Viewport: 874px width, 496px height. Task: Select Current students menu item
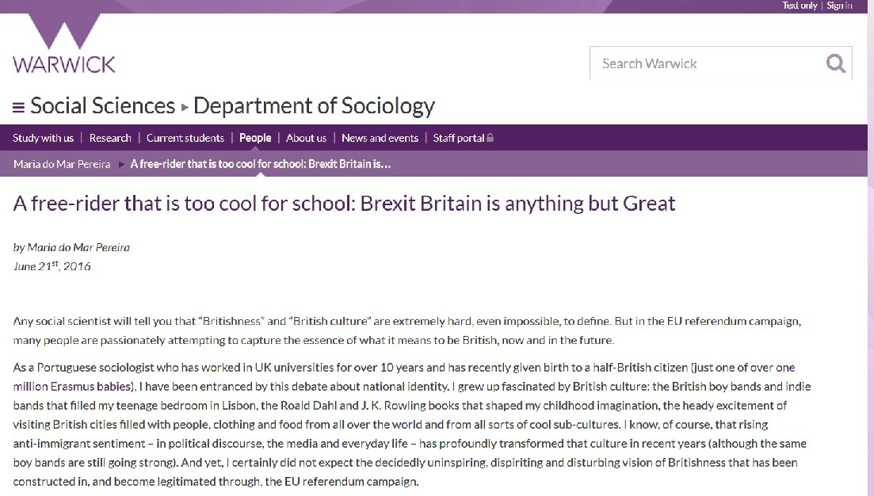point(185,138)
